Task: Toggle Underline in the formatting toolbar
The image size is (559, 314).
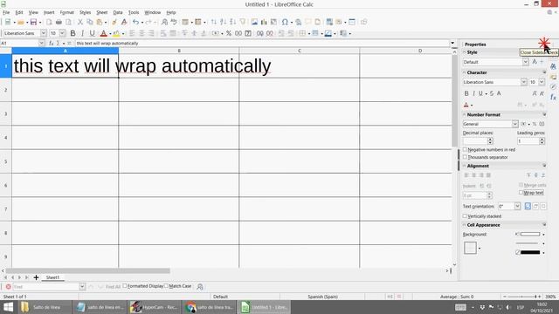Action: point(92,33)
